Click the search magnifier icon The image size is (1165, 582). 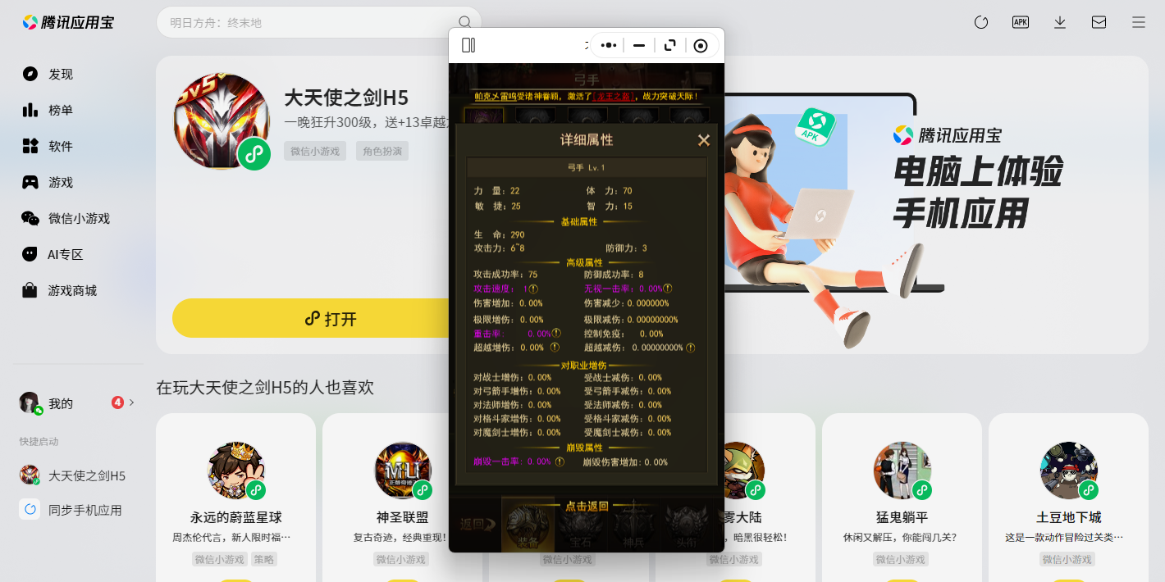coord(464,22)
